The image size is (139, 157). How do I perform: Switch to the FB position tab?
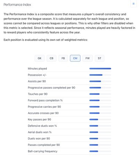[x=63, y=58]
